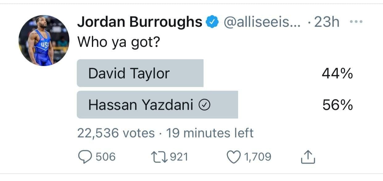Viewport: 383px width, 181px height.
Task: Click the 56% result percentage
Action: click(x=338, y=105)
